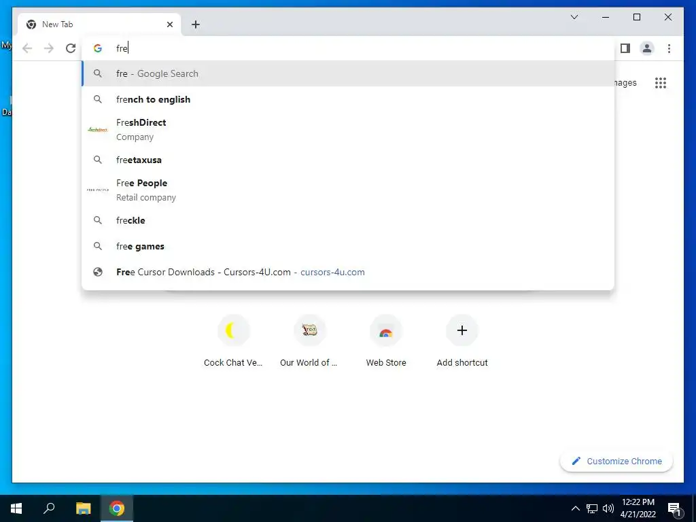Click the Google logo in the address bar

coord(98,48)
